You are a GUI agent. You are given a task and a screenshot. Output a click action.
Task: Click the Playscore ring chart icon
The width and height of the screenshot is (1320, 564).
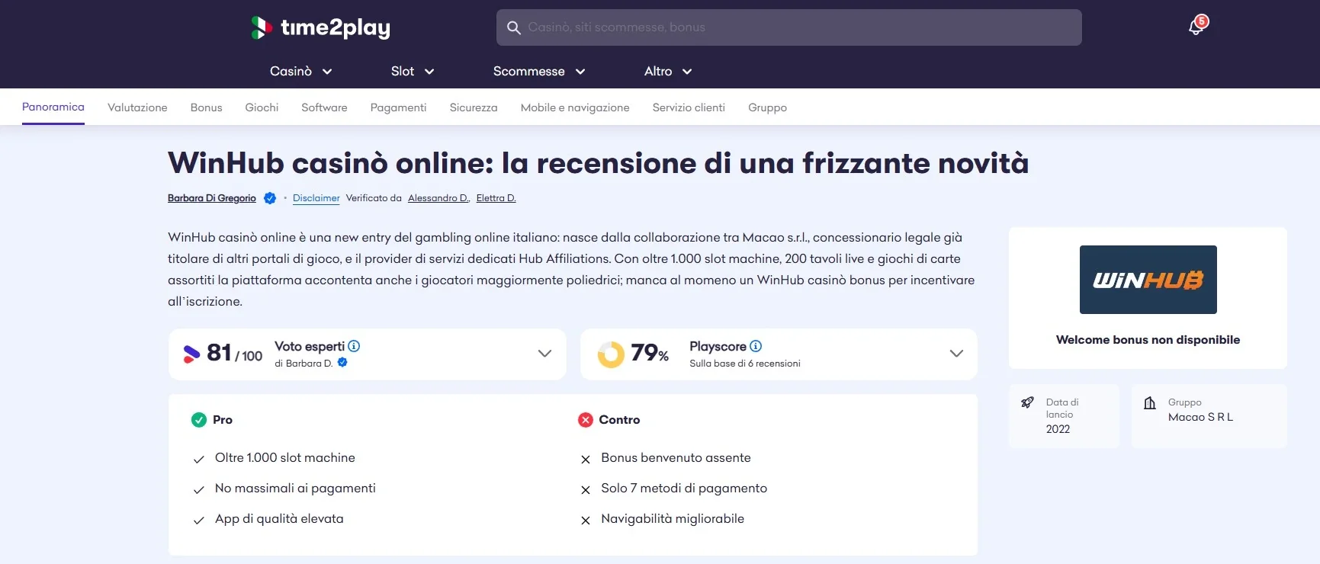coord(611,354)
